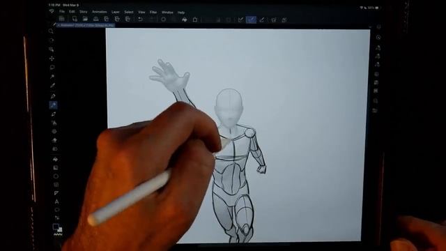Select the Decoration tool
Viewport: 446px width, 251px height.
54,132
